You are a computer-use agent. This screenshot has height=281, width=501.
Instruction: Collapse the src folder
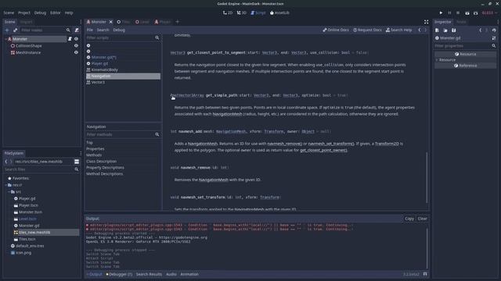[9, 192]
